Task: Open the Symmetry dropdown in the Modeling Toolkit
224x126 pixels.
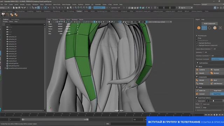Action: tap(203, 52)
